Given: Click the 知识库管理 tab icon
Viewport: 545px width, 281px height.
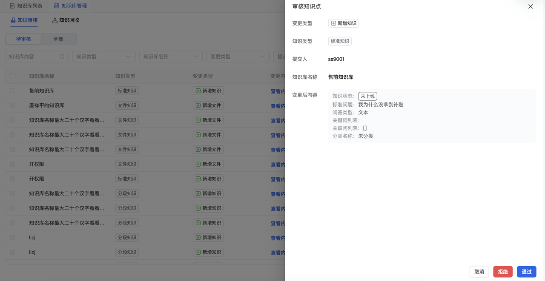Looking at the screenshot, I should [x=57, y=6].
